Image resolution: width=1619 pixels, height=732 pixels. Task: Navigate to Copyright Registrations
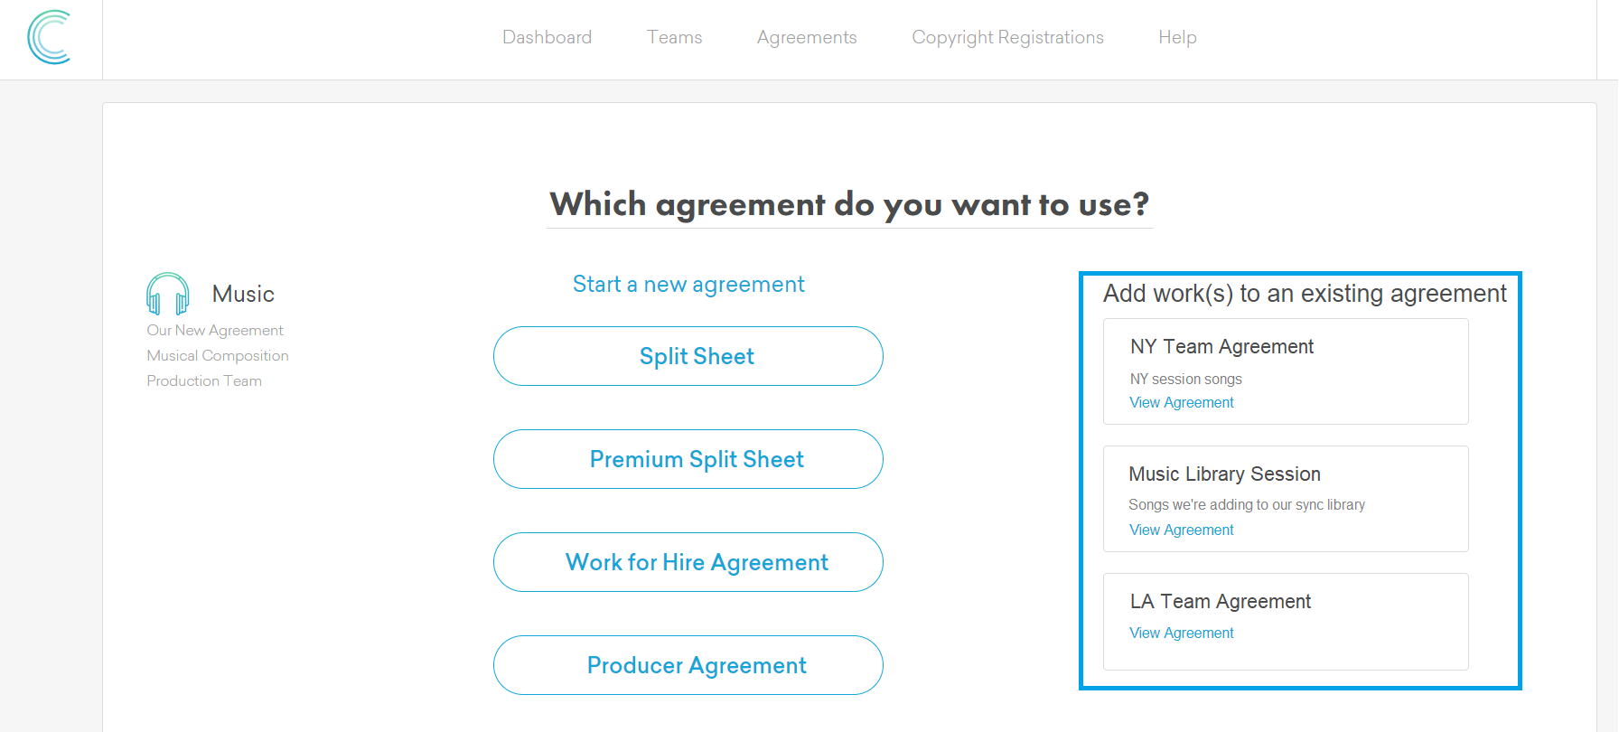pyautogui.click(x=1007, y=37)
